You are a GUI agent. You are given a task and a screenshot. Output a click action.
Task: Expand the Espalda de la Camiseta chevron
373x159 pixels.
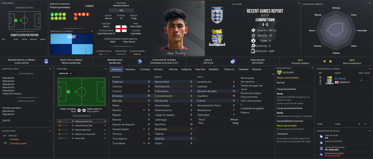point(92,31)
